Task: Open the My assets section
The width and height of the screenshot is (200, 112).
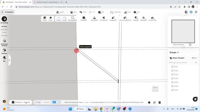Action: [4, 59]
